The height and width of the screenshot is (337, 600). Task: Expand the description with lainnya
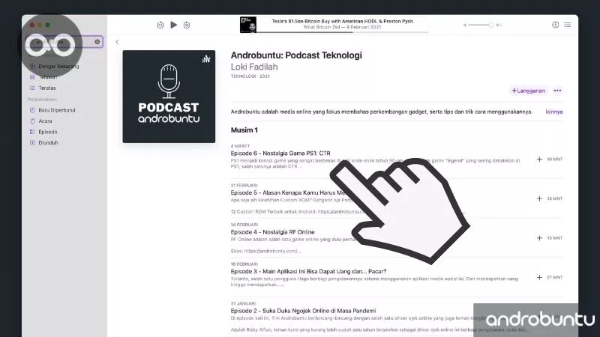pos(554,112)
